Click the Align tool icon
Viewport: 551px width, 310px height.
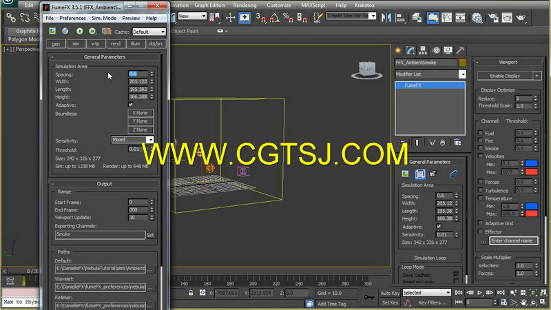[x=400, y=18]
